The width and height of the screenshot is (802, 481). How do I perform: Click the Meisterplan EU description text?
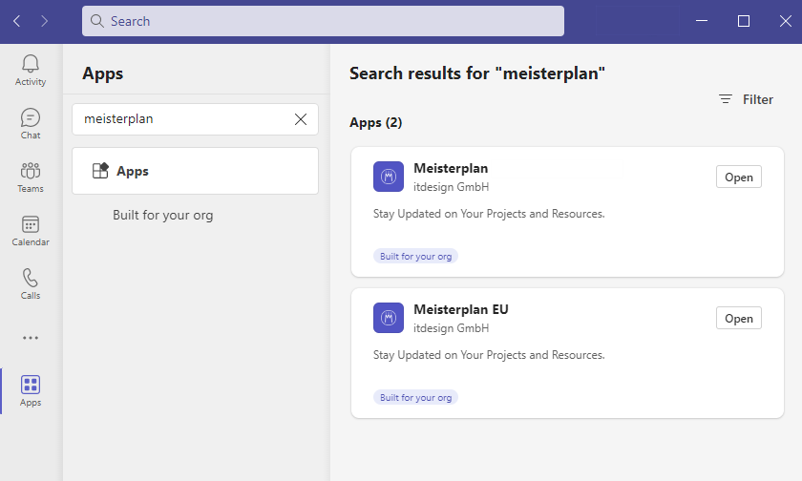(489, 355)
